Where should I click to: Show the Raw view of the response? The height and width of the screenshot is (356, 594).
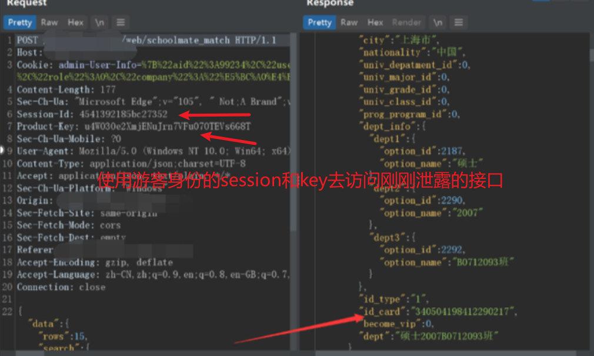[x=349, y=22]
